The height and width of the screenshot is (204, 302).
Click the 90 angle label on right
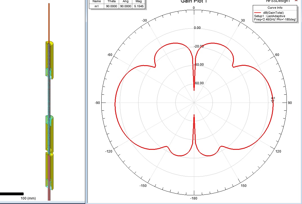tap(290, 103)
